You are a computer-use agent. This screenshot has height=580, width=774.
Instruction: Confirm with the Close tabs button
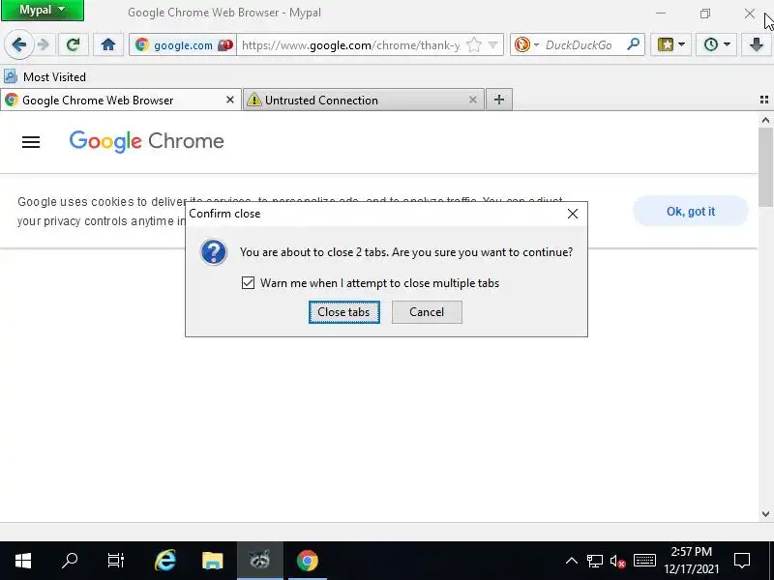[344, 311]
